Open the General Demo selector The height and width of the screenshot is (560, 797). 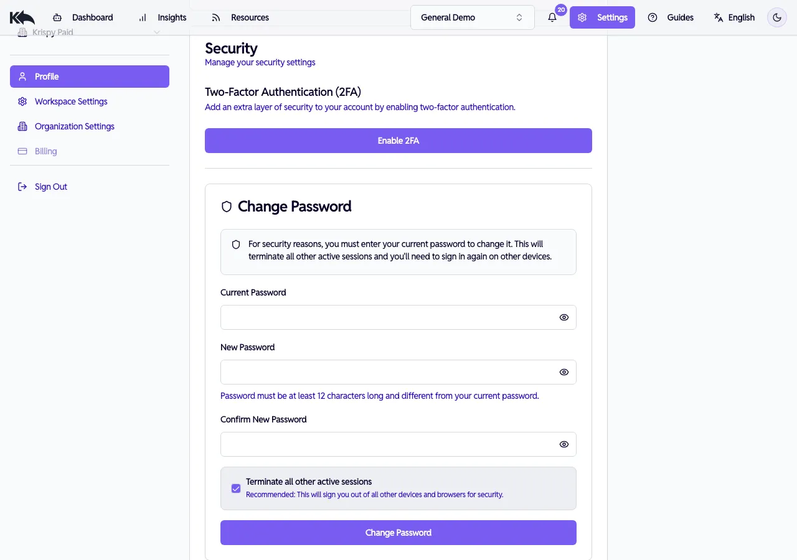click(472, 17)
